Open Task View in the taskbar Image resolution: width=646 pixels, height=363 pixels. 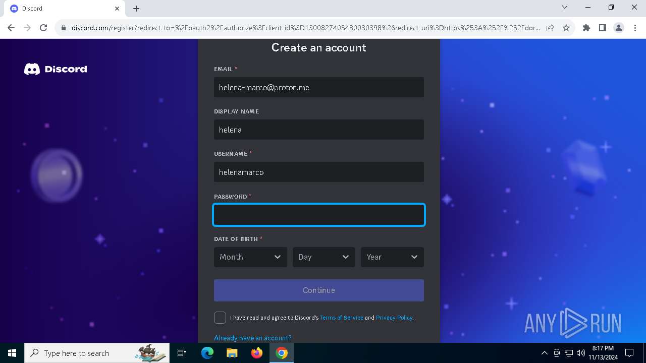tap(182, 353)
